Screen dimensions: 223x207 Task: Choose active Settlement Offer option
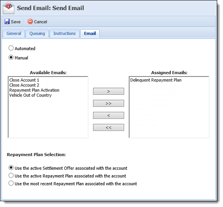click(x=11, y=168)
